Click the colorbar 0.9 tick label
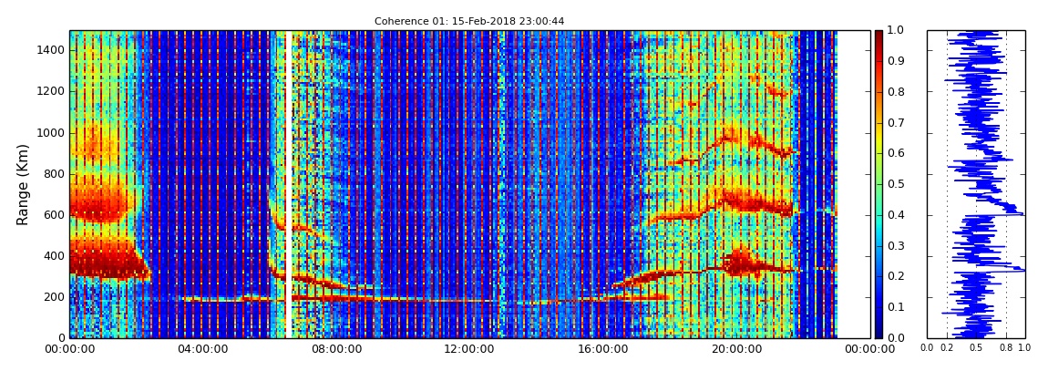This screenshot has height=371, width=1048. point(896,61)
